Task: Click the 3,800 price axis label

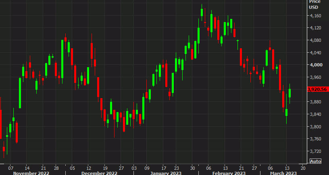Action: 316,127
